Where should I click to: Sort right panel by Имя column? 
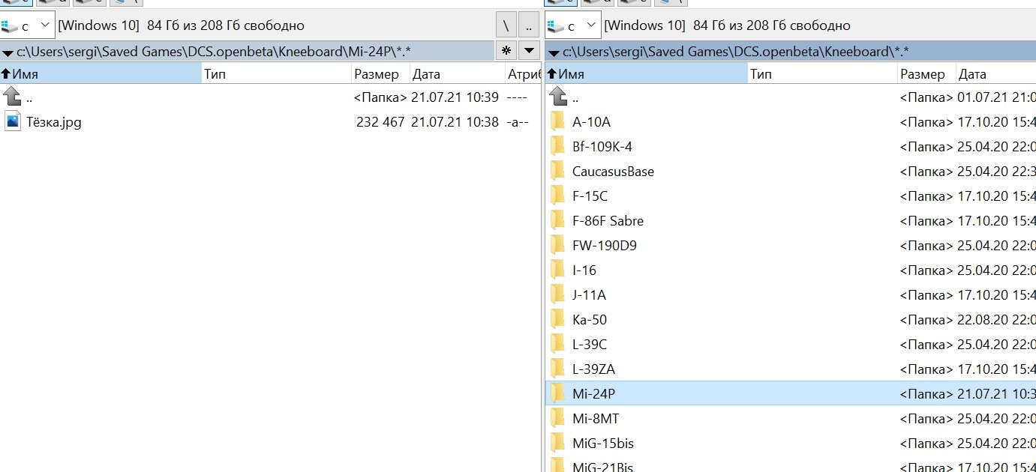coord(647,73)
